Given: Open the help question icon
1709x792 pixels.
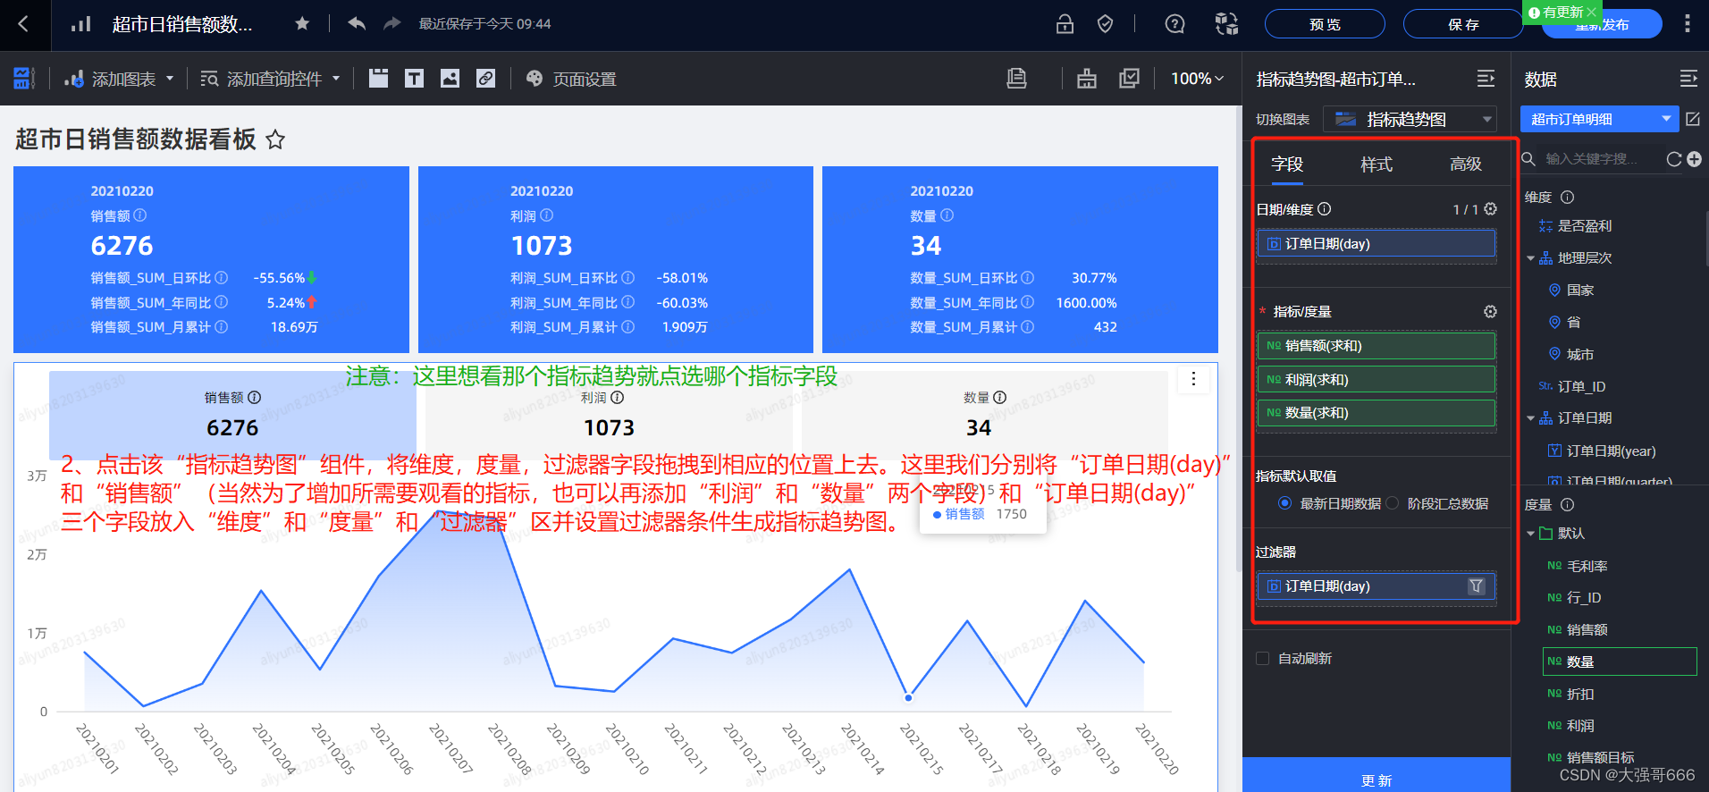Looking at the screenshot, I should 1175,24.
